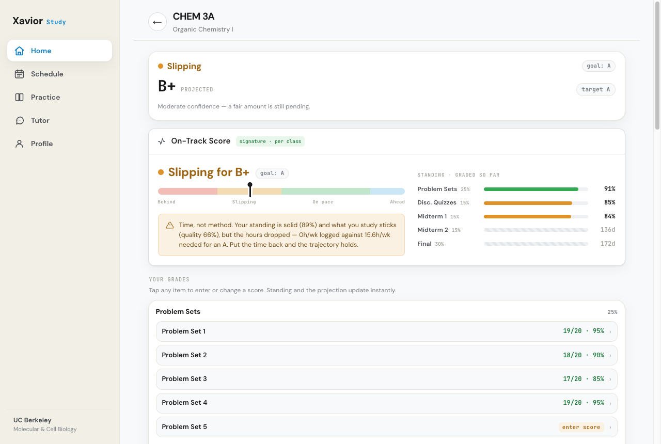Image resolution: width=661 pixels, height=444 pixels.
Task: Click the Midterm 2 pending striped bar
Action: coord(536,230)
